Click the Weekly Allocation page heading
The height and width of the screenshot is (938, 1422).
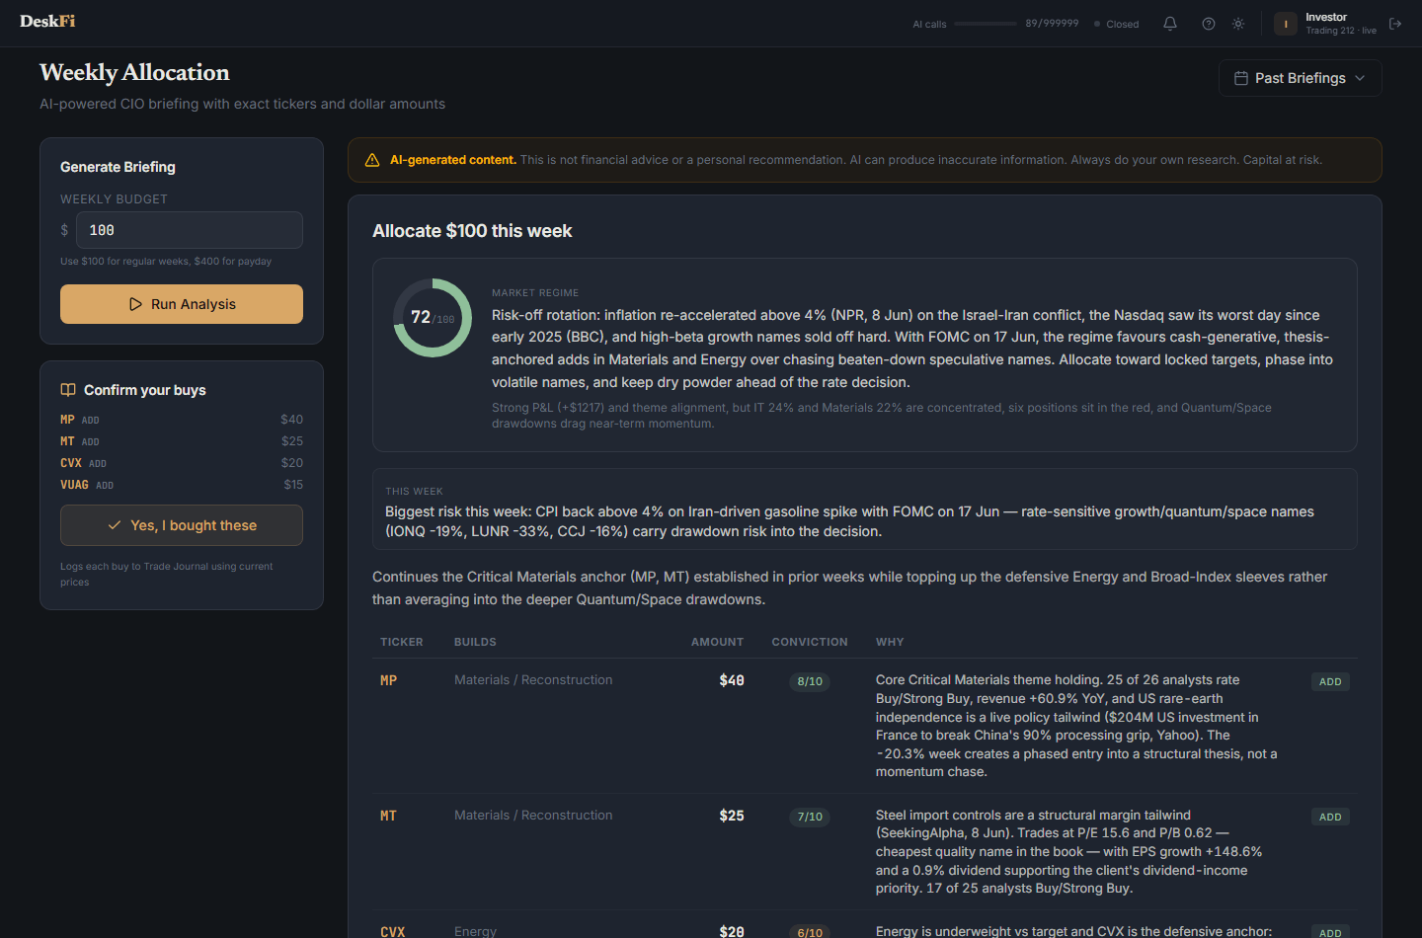tap(134, 72)
